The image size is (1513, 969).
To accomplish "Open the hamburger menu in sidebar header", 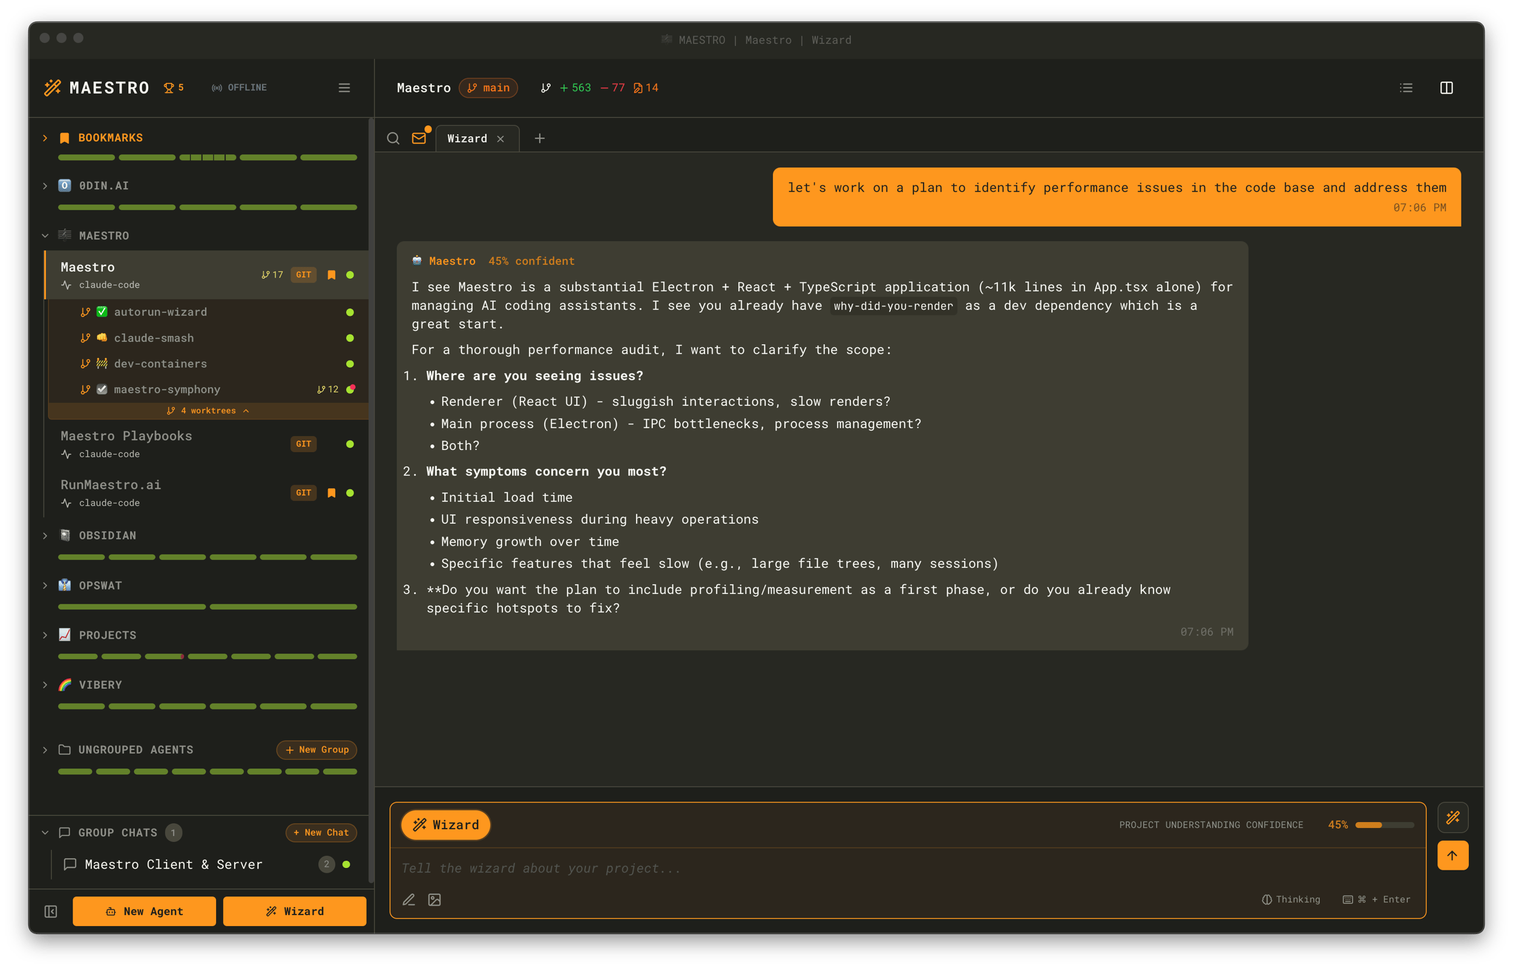I will [344, 88].
